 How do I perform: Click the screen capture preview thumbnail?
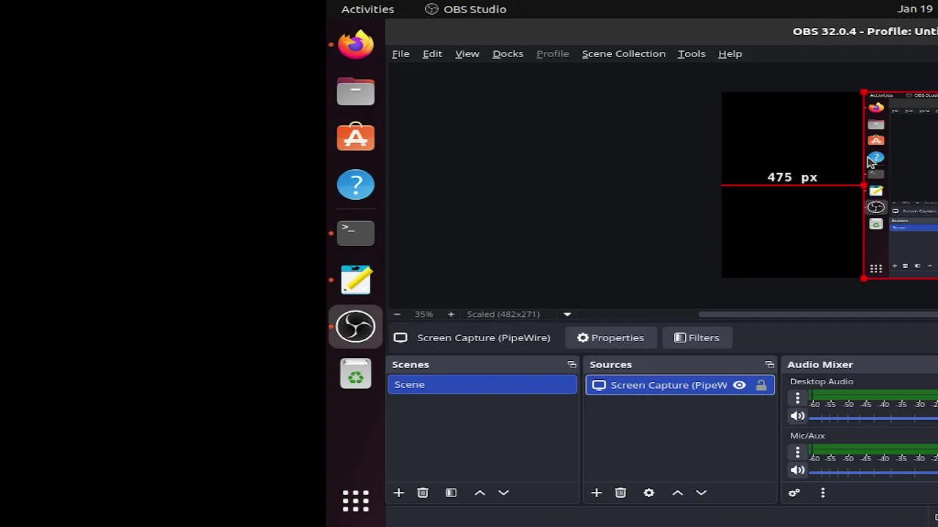click(901, 185)
